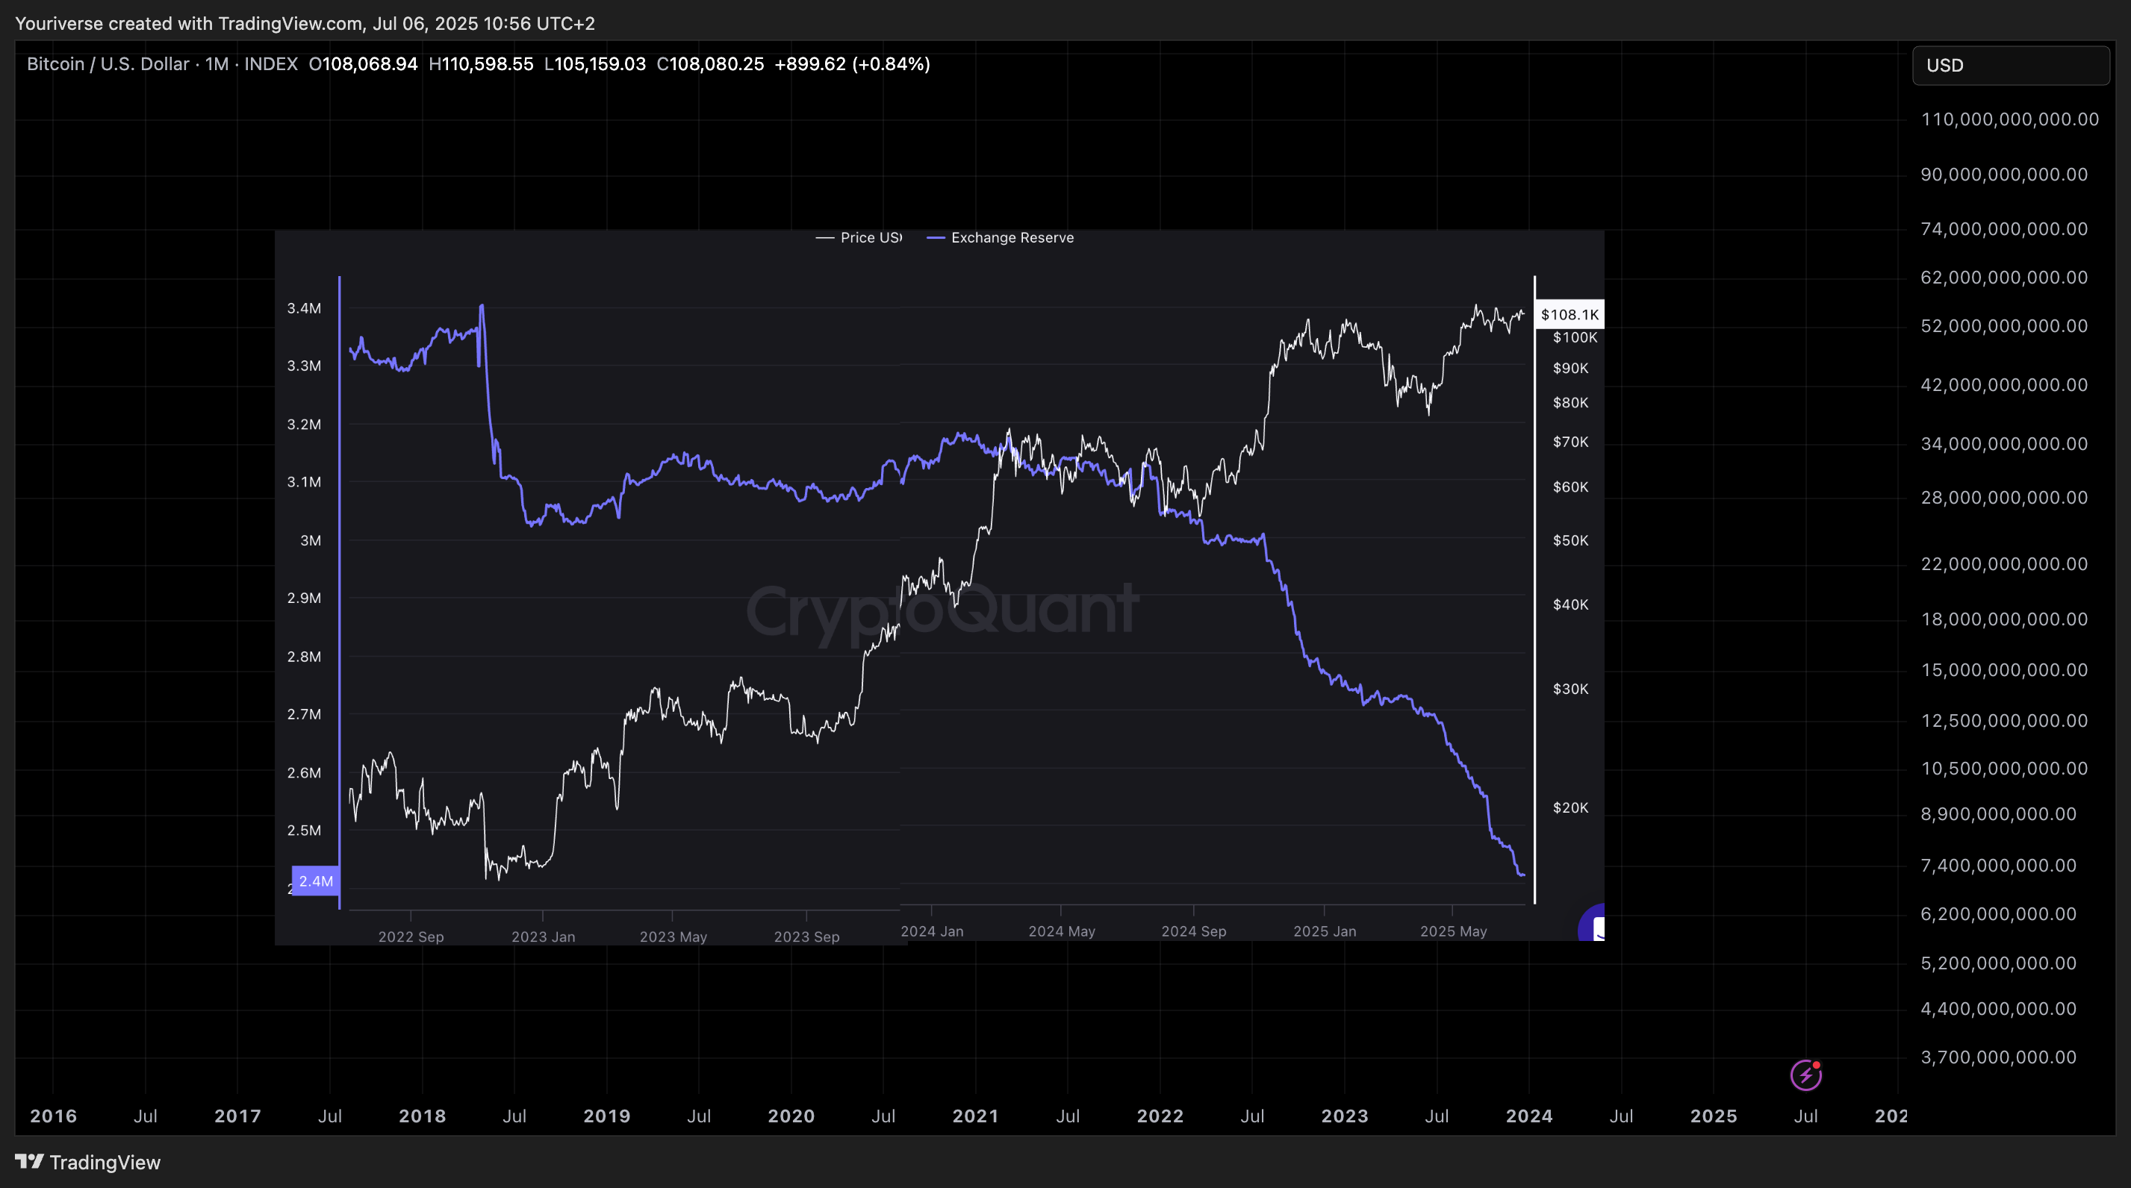The height and width of the screenshot is (1188, 2131).
Task: Click the 2016 label on time axis
Action: tap(54, 1116)
